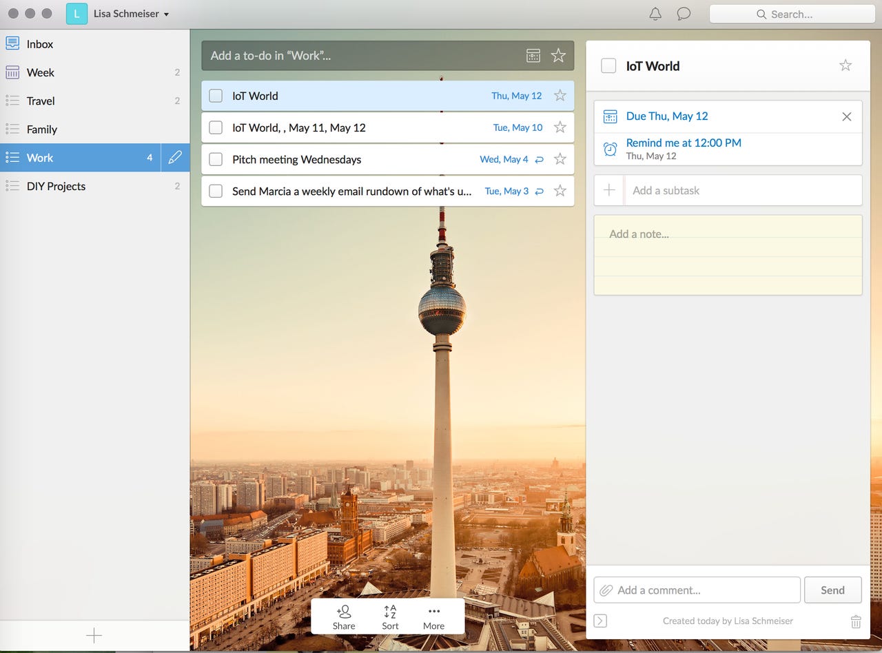Click the Send button for the comment
The width and height of the screenshot is (882, 653).
(832, 590)
